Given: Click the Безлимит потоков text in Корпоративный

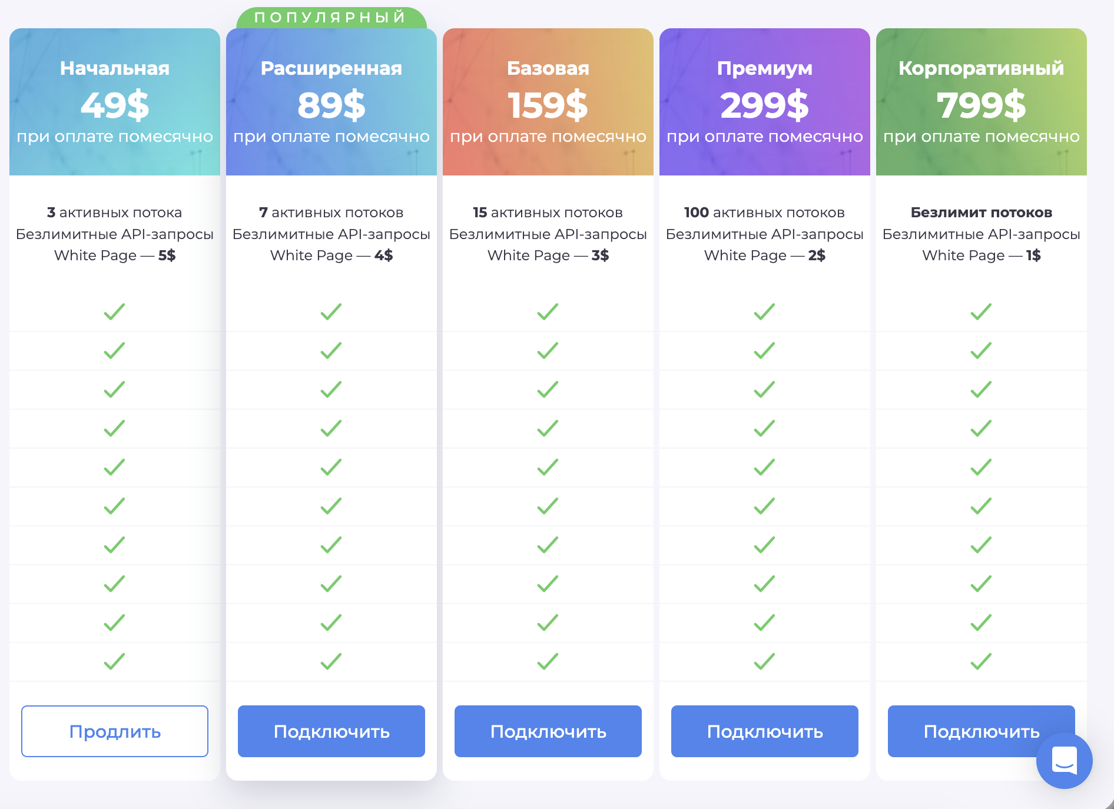Looking at the screenshot, I should pos(982,213).
